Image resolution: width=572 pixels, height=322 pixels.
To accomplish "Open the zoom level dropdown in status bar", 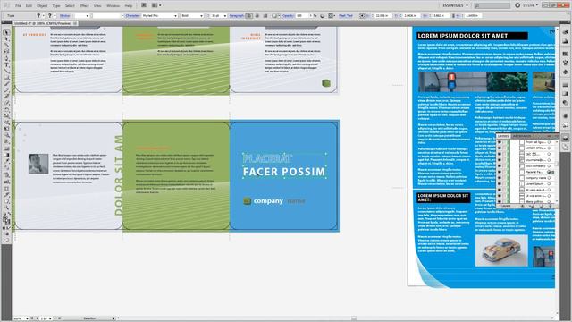I will click(x=27, y=318).
